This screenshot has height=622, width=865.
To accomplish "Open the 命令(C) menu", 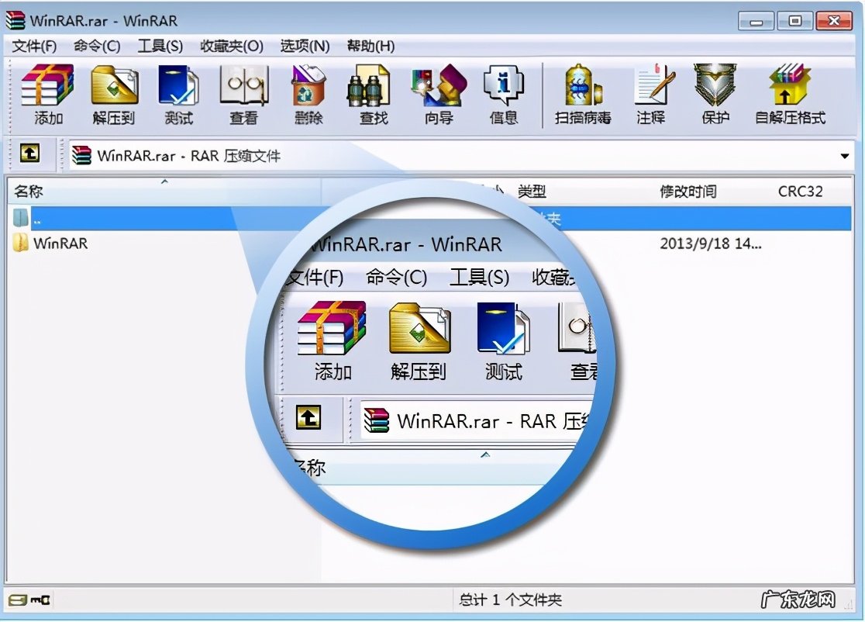I will point(97,47).
